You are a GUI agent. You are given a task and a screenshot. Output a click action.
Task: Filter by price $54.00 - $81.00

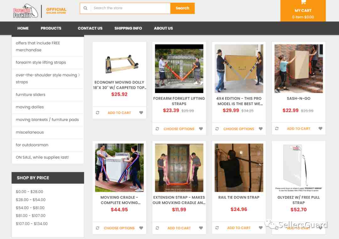point(30,208)
